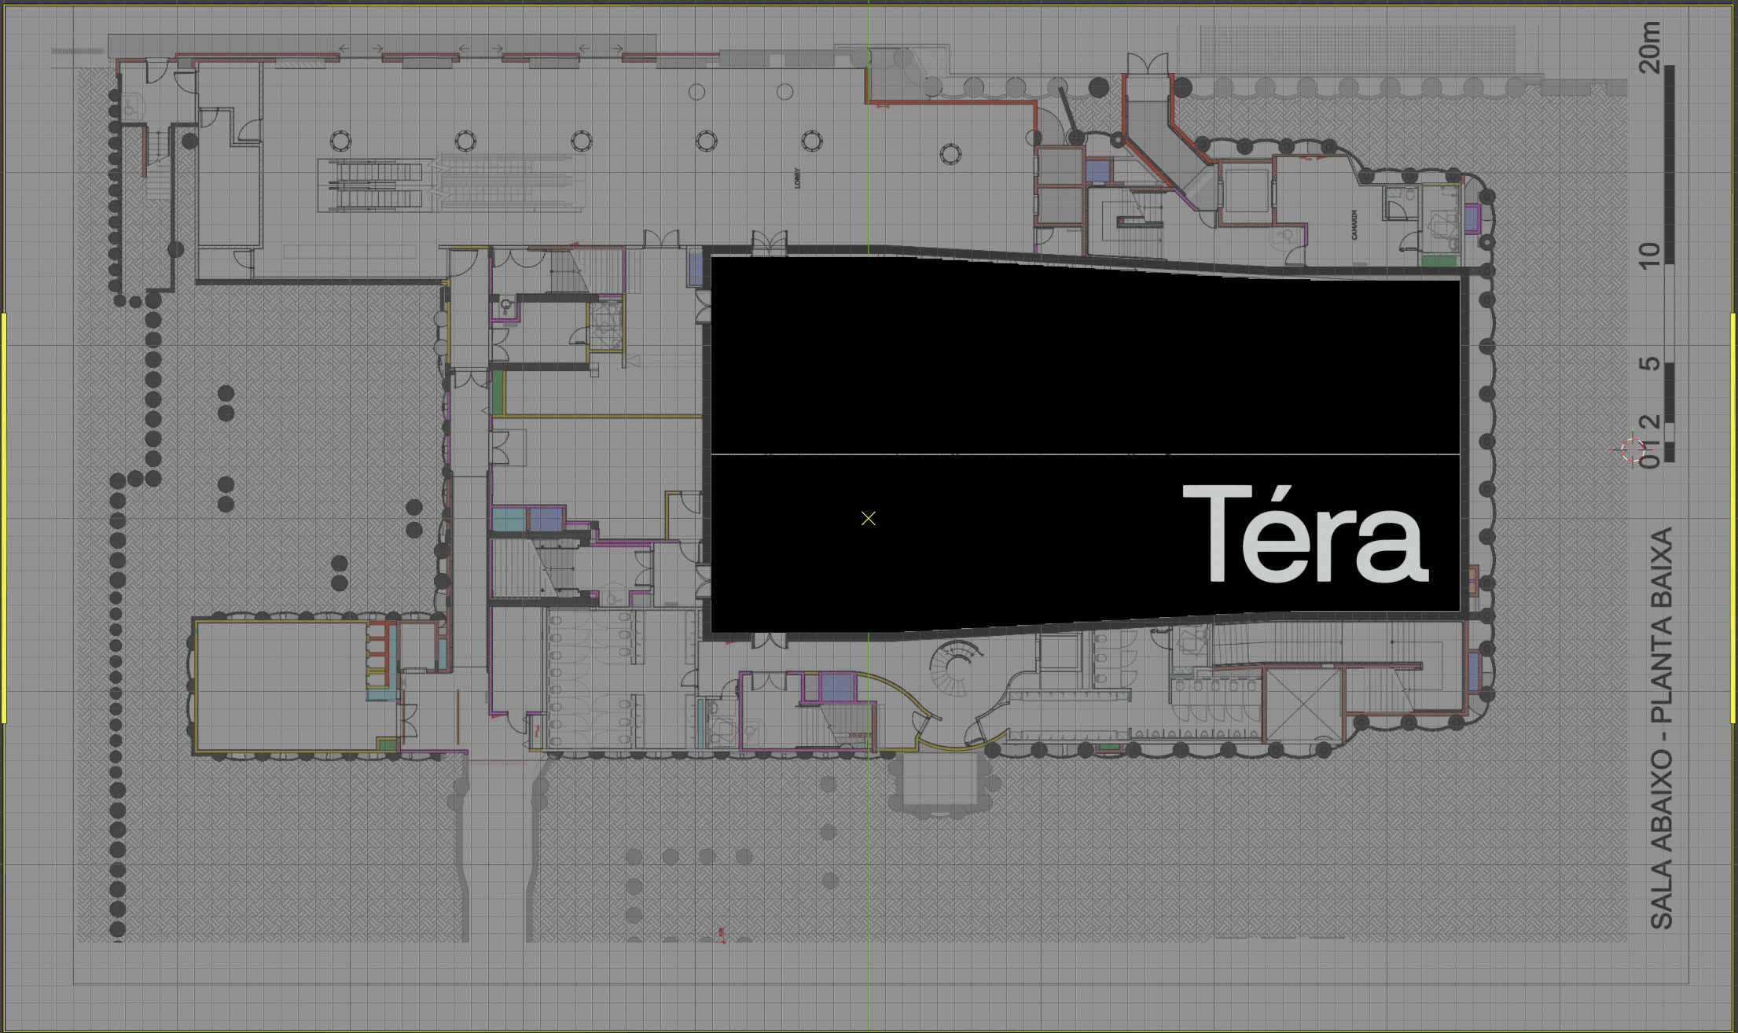
Task: Click the yellow X origin marker
Action: tap(868, 518)
